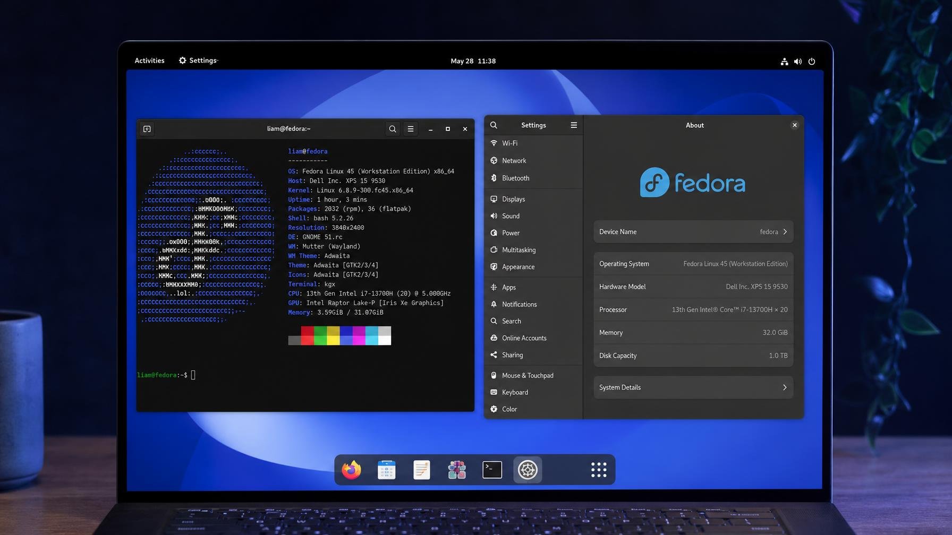Open Multitasking settings
Viewport: 952px width, 535px height.
533,250
